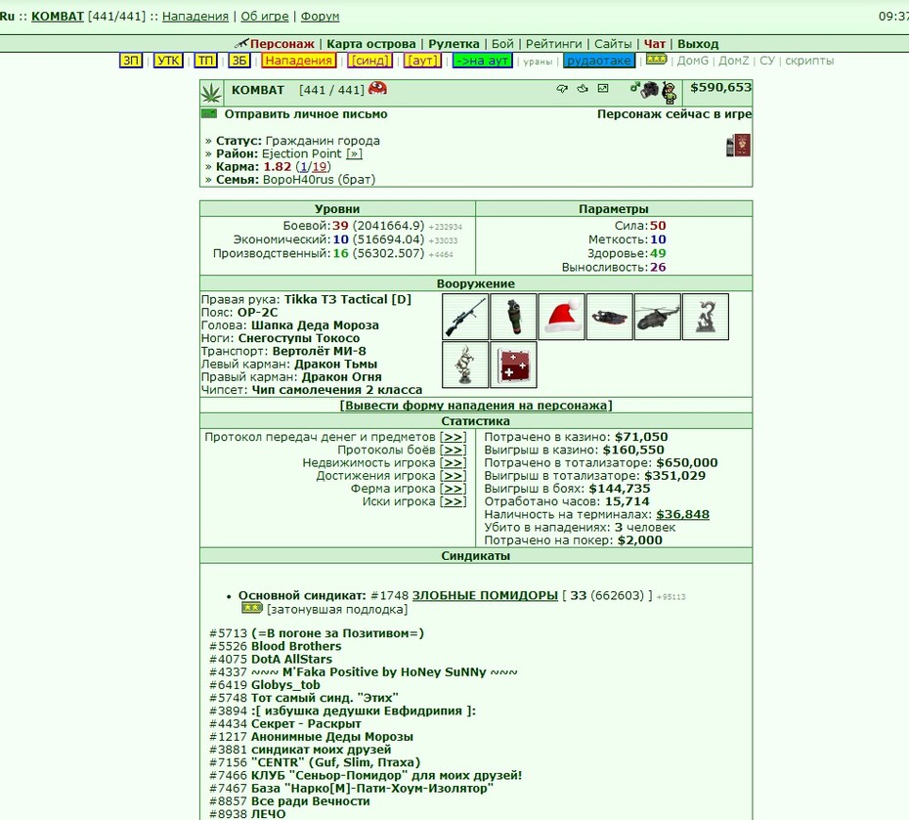The width and height of the screenshot is (909, 820).
Task: Open the Форум link at top
Action: 320,17
